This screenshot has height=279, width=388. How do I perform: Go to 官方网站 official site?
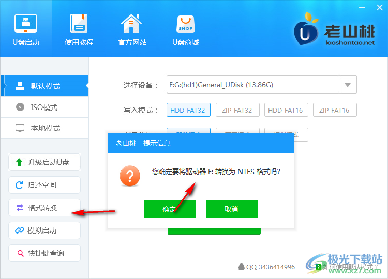tap(132, 29)
